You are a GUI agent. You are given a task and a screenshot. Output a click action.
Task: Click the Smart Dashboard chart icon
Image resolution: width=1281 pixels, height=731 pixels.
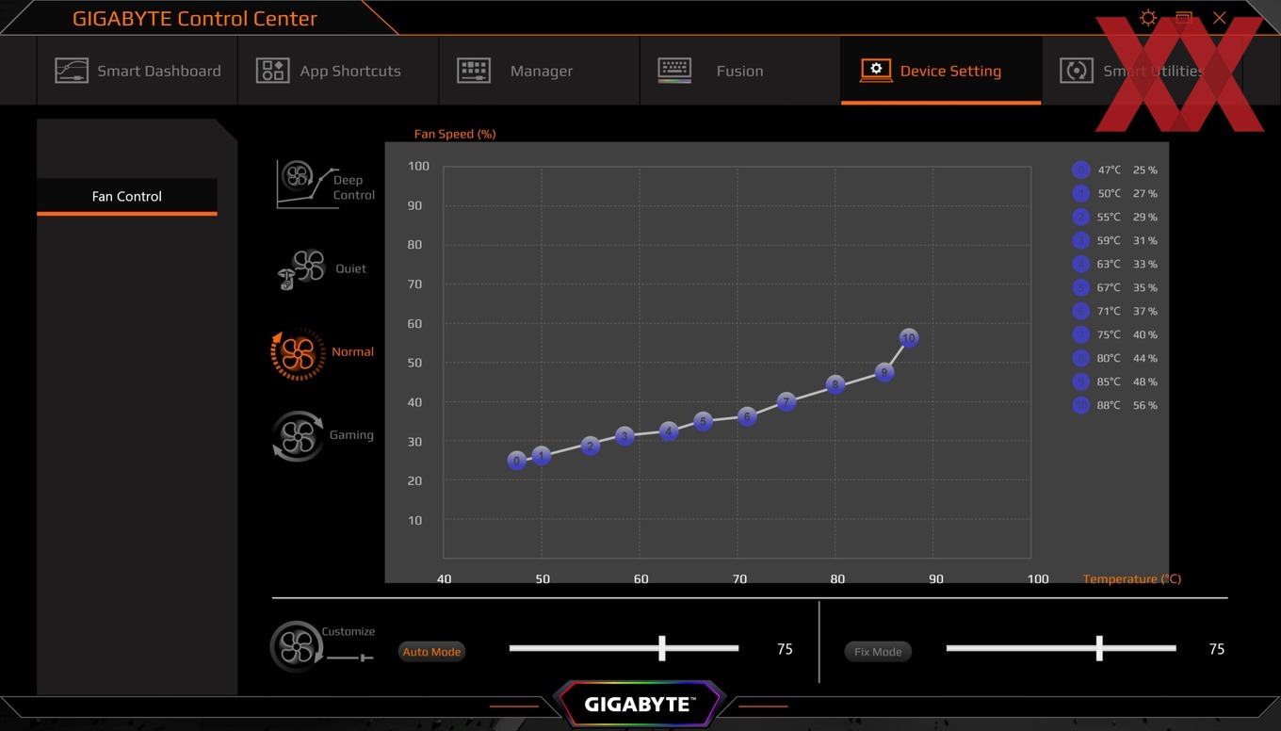pos(72,71)
